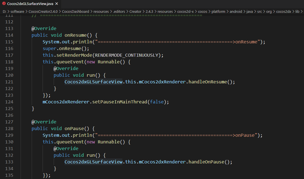The width and height of the screenshot is (304, 179).
Task: Click 'run' method on line 120
Action: 91,75
